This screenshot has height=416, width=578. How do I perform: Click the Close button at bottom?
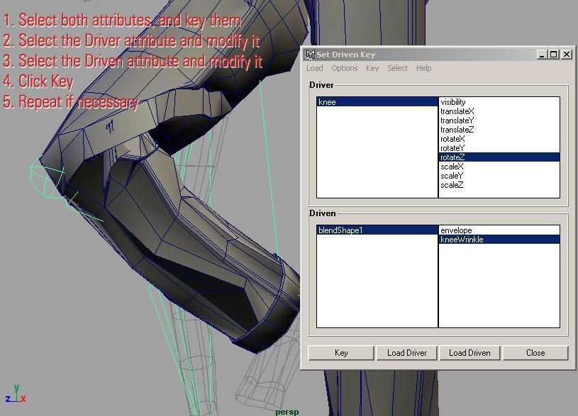535,353
